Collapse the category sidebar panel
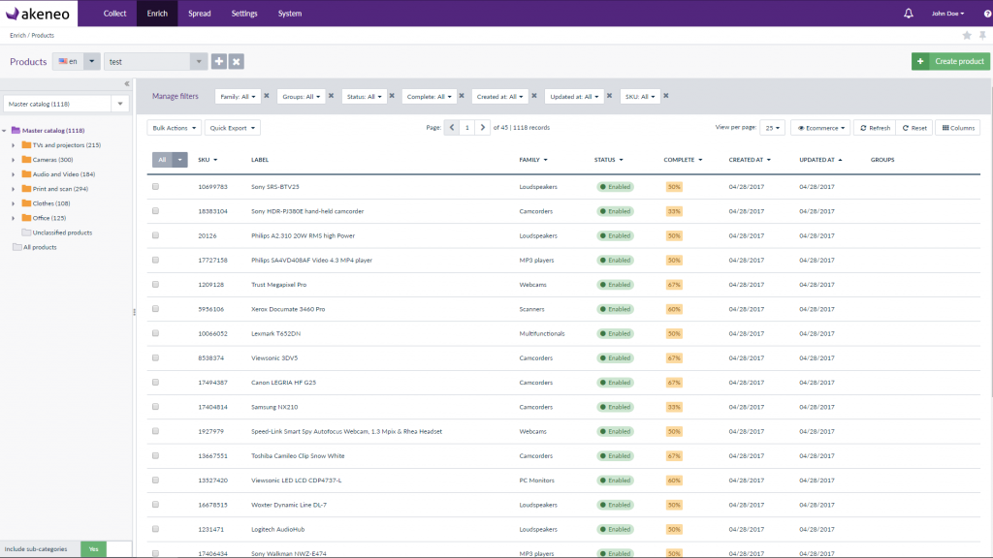Viewport: 993px width, 558px height. (x=127, y=83)
